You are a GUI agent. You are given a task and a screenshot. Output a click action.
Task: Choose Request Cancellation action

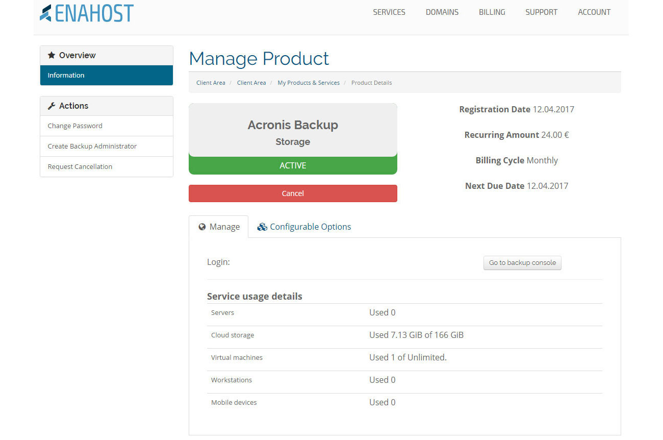coord(107,166)
